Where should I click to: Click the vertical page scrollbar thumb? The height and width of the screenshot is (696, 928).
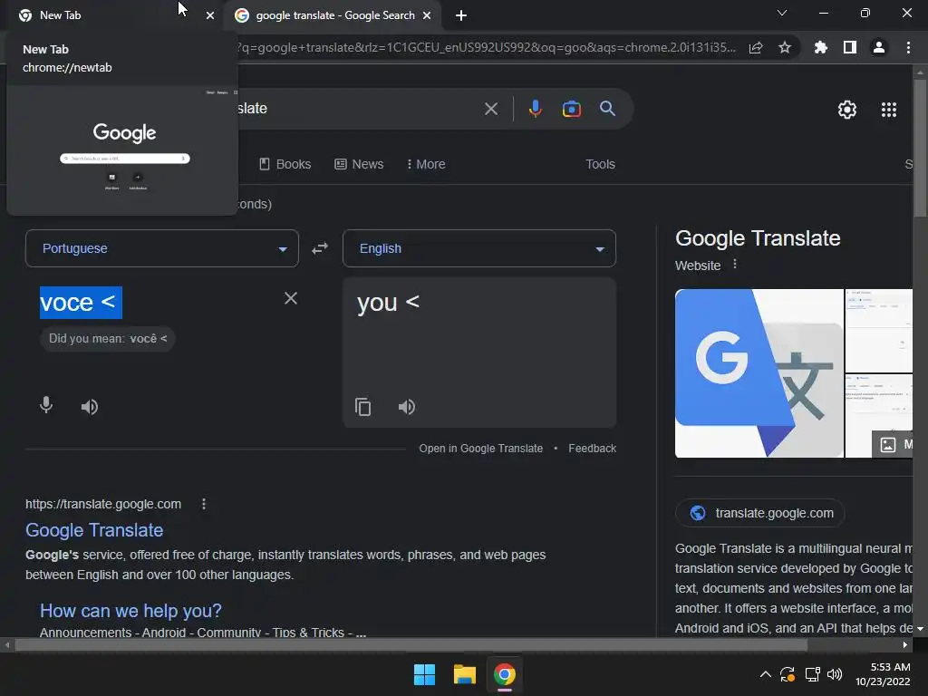[x=920, y=148]
